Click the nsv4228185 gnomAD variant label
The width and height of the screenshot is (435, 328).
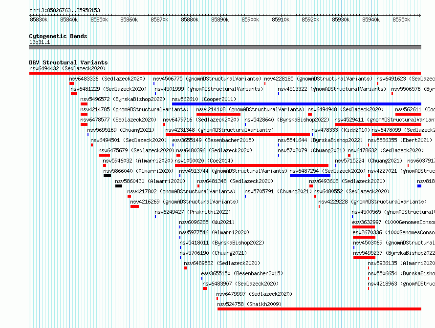(318, 79)
